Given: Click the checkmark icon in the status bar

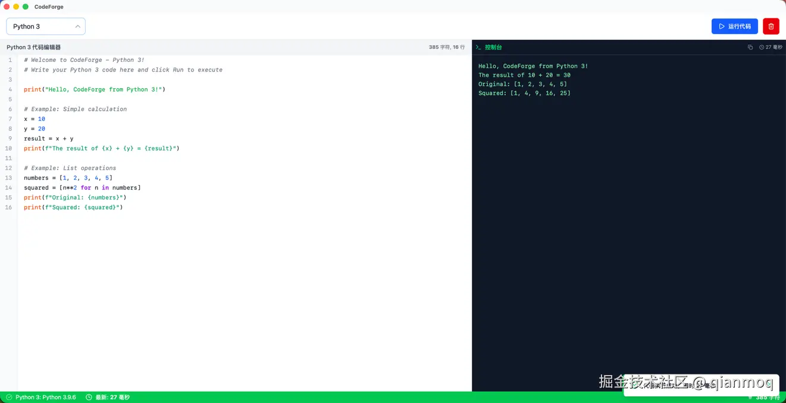Looking at the screenshot, I should [x=9, y=397].
